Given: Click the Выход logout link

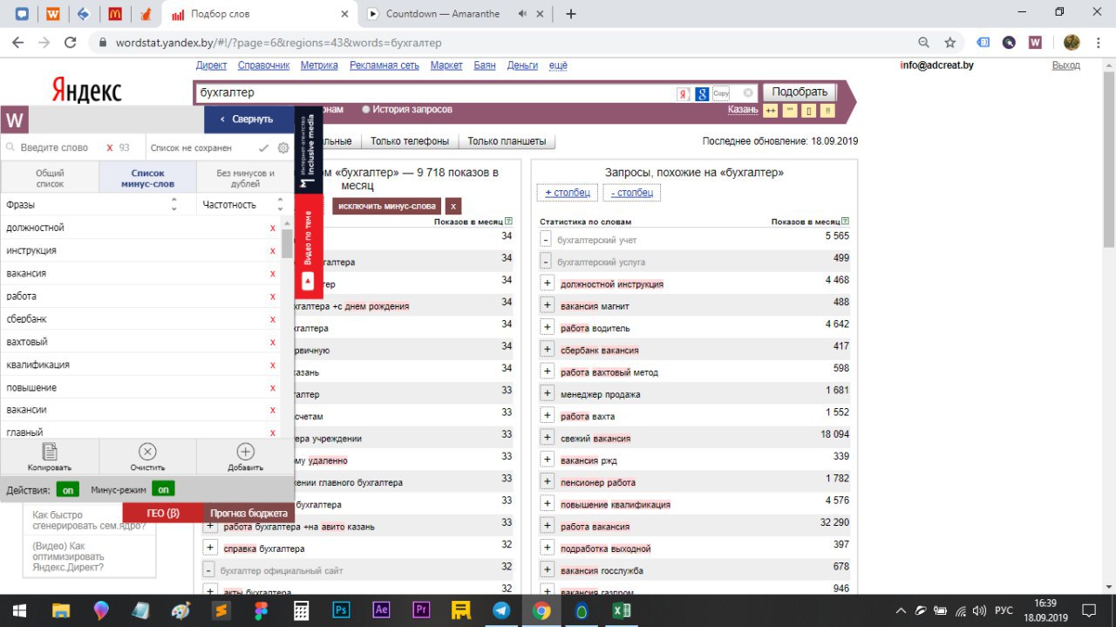Looking at the screenshot, I should click(1065, 65).
